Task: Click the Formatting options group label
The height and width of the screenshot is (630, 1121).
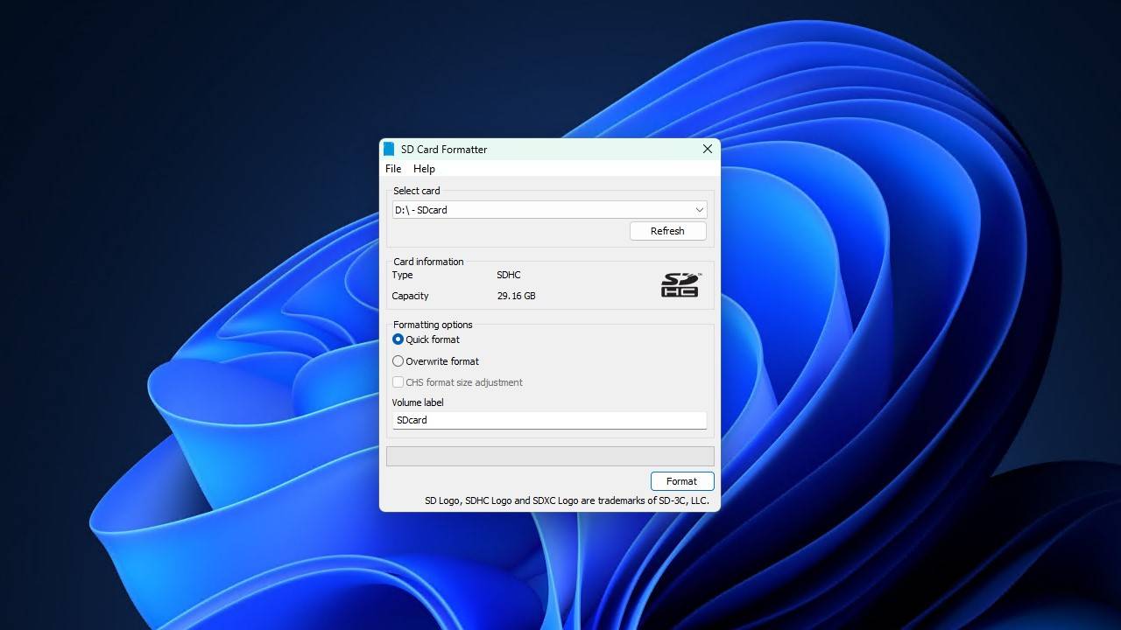Action: click(432, 325)
